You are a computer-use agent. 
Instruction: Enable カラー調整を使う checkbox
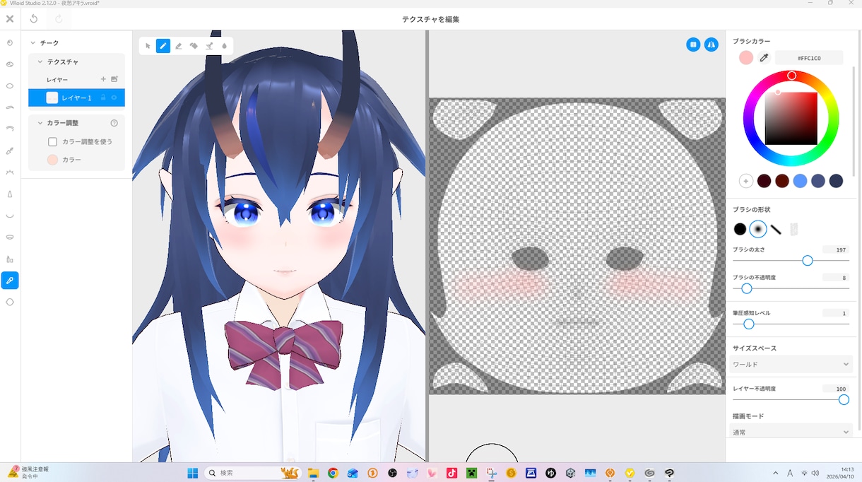click(x=52, y=141)
